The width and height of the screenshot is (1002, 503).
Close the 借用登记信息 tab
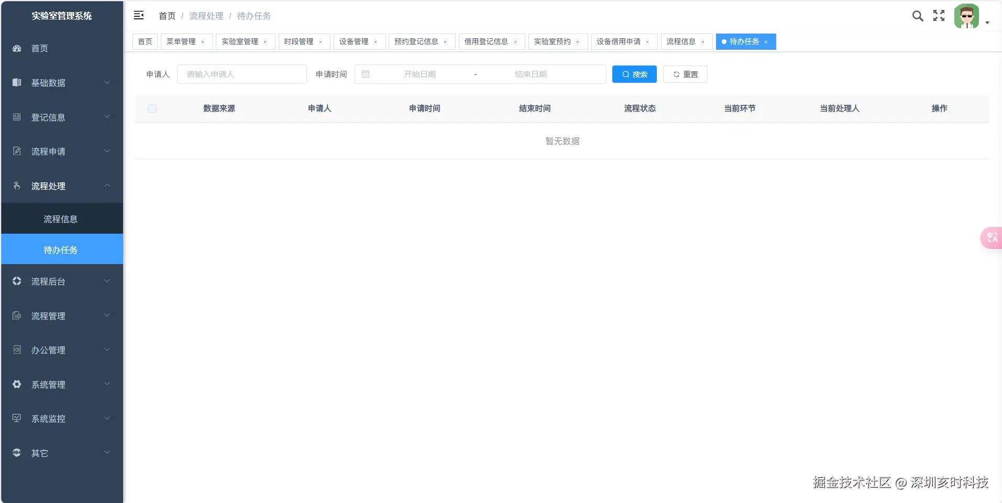point(515,42)
